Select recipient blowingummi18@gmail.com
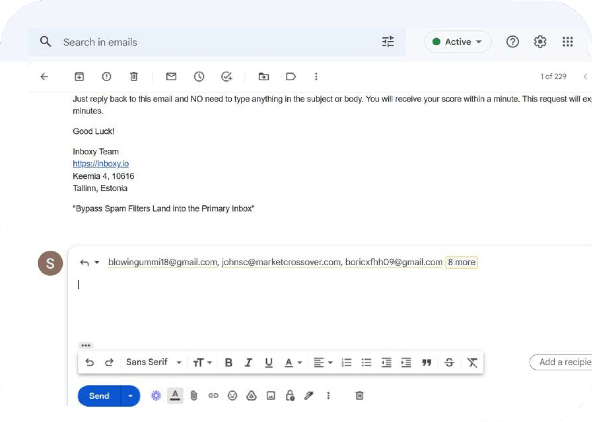Viewport: 592px width, 422px height. click(x=163, y=262)
